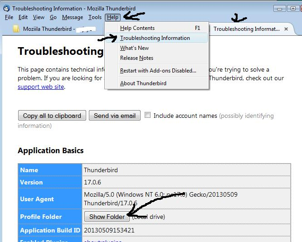The image size is (302, 242).
Task: Enable the Include account names checkbox
Action: click(x=148, y=115)
